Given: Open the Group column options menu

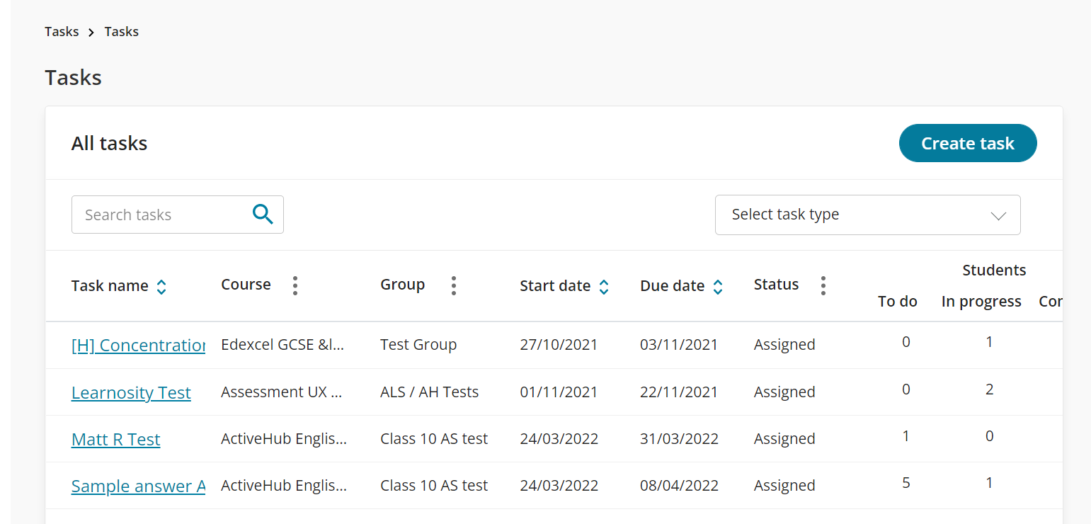Looking at the screenshot, I should (x=454, y=285).
